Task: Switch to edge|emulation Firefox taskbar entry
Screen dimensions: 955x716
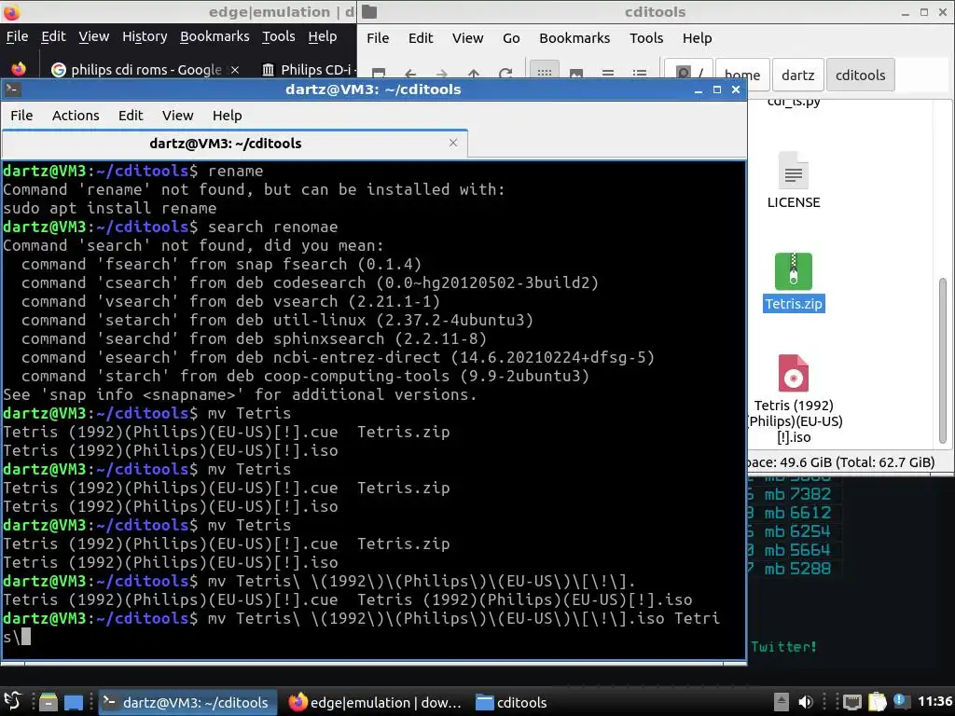Action: [376, 702]
